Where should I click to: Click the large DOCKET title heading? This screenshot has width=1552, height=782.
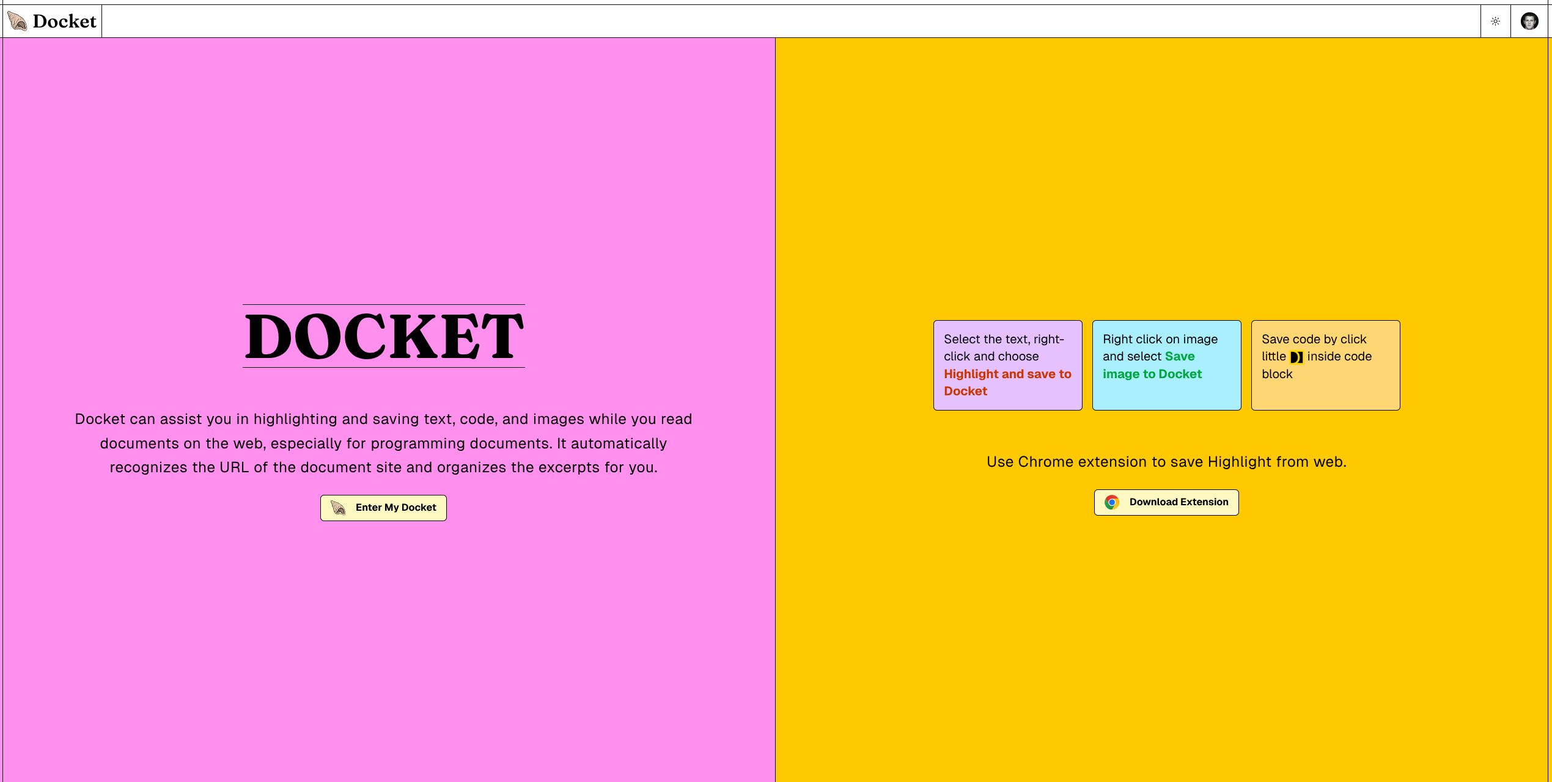[384, 336]
